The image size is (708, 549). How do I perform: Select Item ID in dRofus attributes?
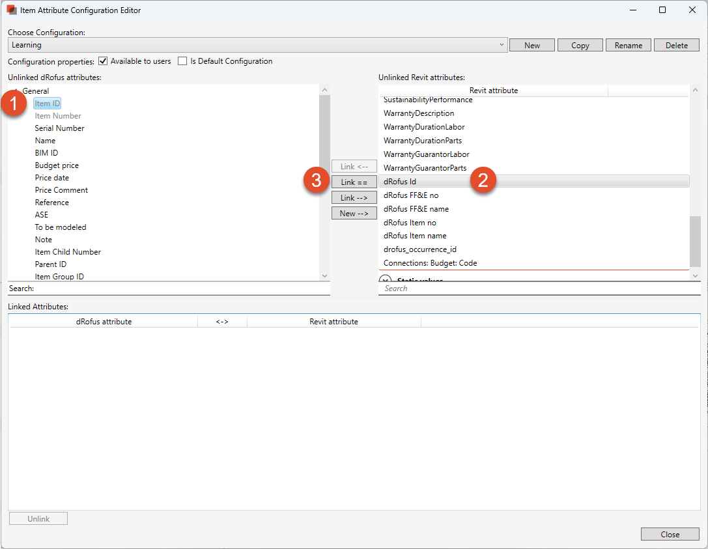pyautogui.click(x=48, y=104)
